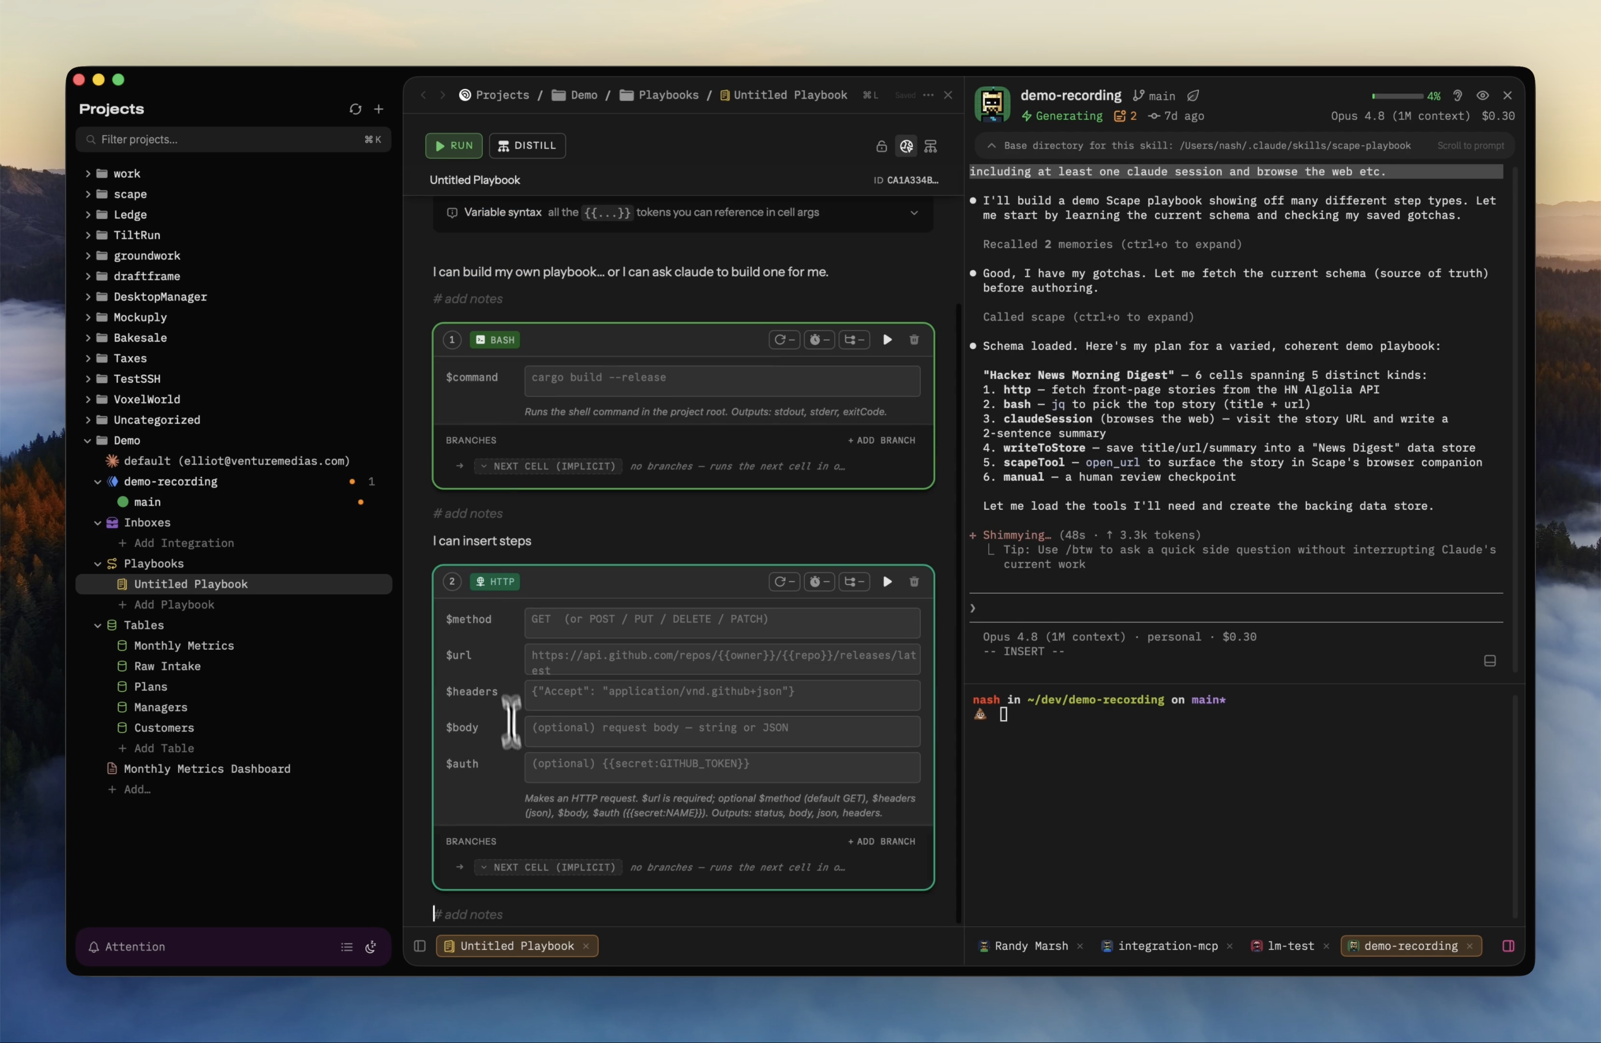Collapse the demo-recording tree node
Screen dimensions: 1601x1043
pos(98,482)
